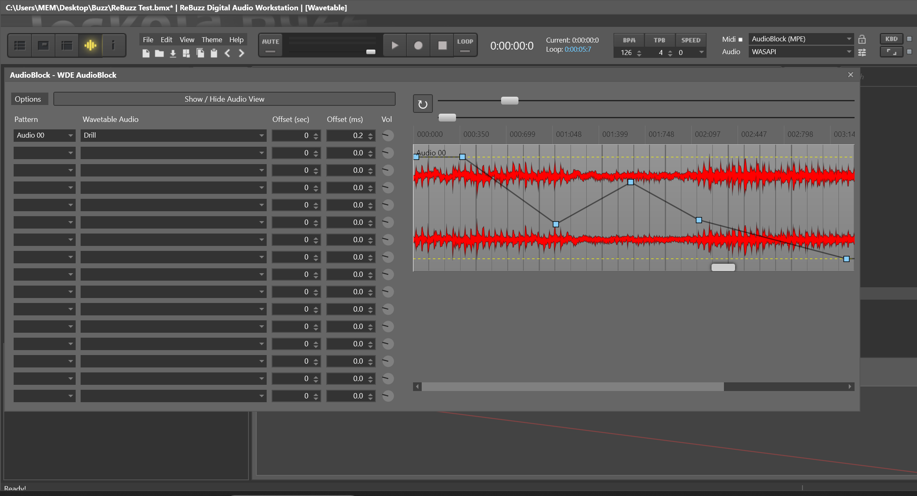Click the BPM button
Image resolution: width=917 pixels, height=496 pixels.
point(629,40)
